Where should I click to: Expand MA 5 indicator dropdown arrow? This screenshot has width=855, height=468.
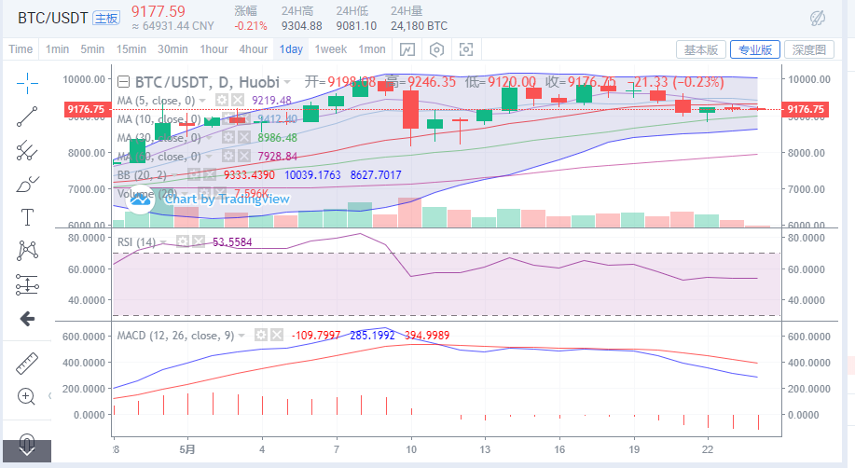click(202, 101)
